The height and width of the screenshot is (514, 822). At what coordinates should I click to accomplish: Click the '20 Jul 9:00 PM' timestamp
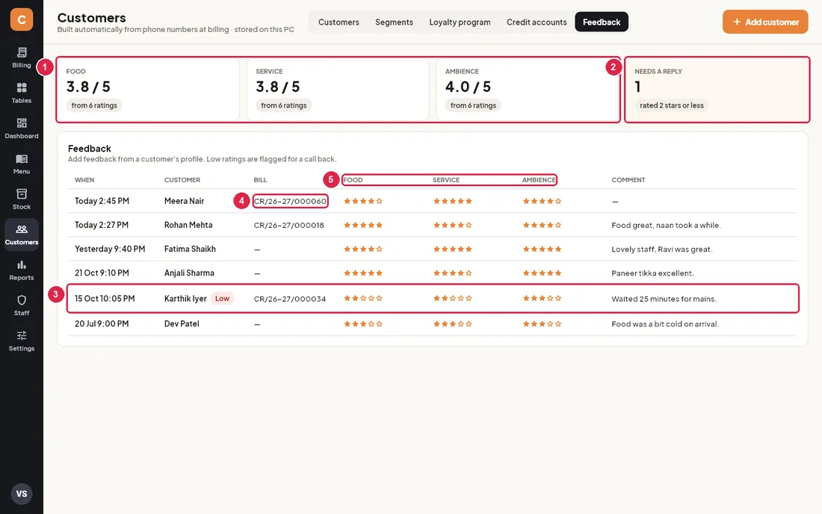click(x=102, y=323)
